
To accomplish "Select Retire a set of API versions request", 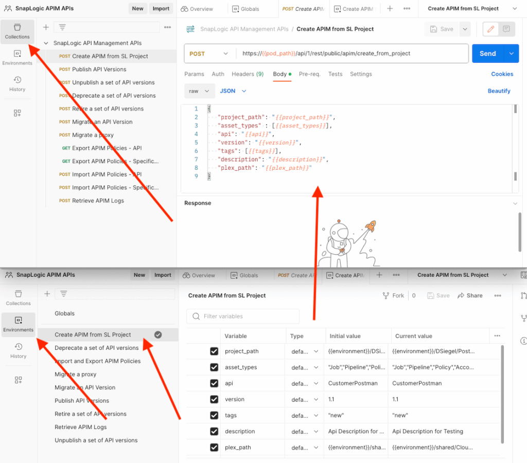I will [108, 109].
